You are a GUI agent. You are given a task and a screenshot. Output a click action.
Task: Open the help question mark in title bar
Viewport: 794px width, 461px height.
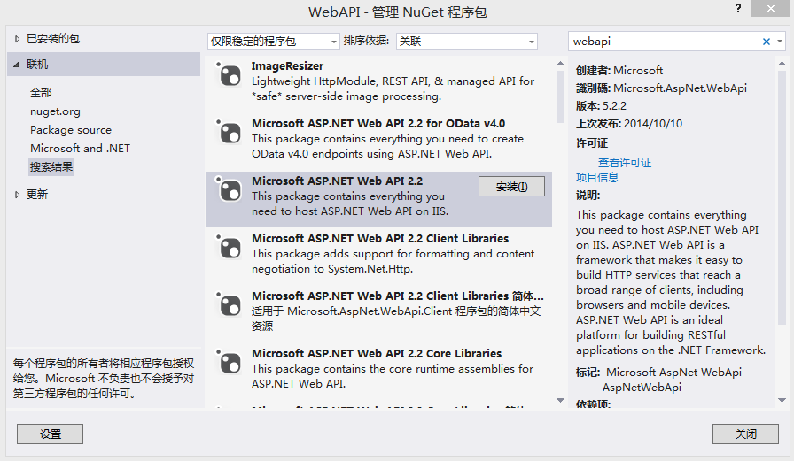click(738, 8)
